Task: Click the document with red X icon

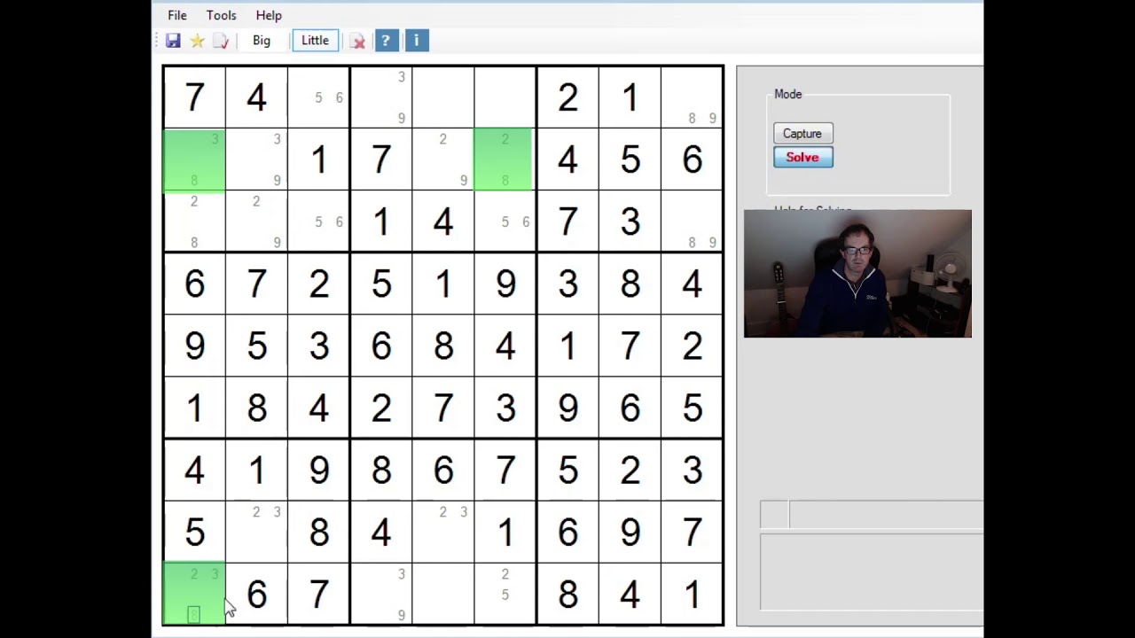Action: pyautogui.click(x=357, y=41)
